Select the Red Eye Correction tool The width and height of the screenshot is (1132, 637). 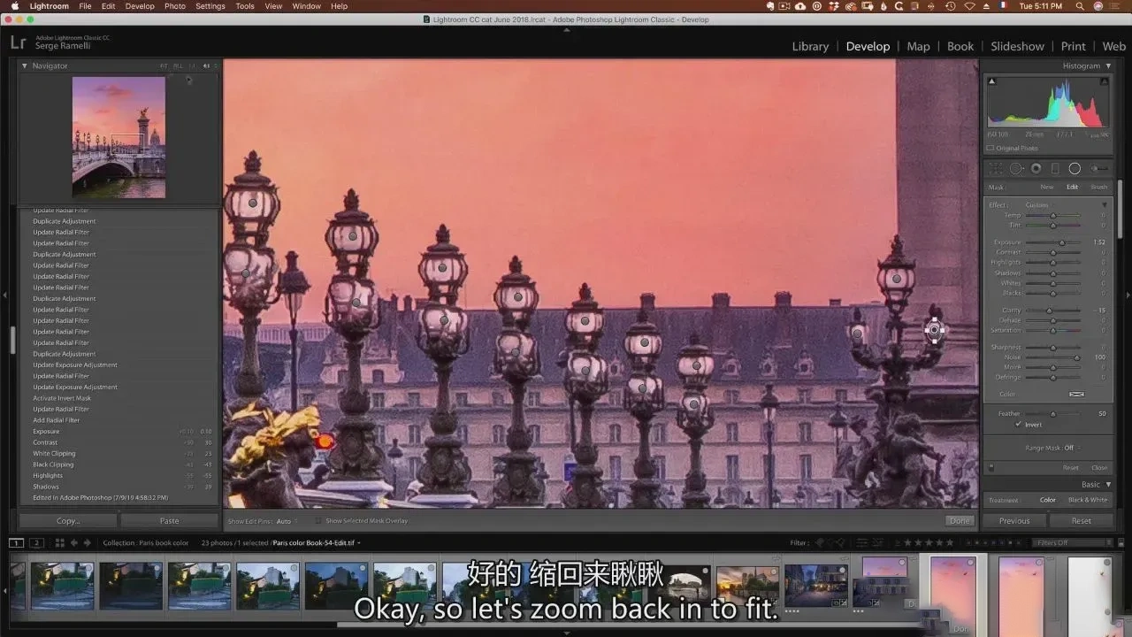point(1036,168)
